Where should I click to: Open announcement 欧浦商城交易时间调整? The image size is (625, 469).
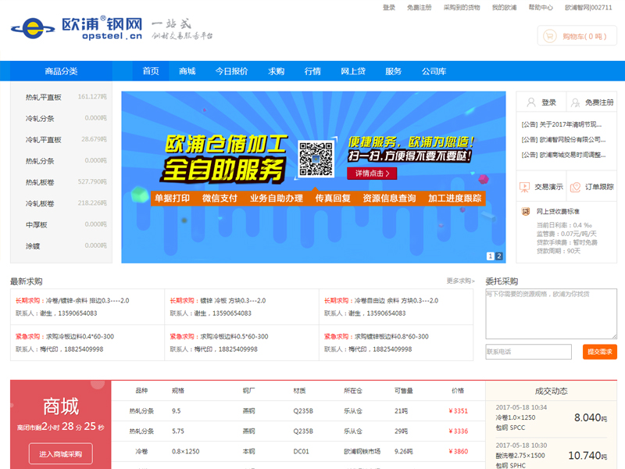coord(563,155)
